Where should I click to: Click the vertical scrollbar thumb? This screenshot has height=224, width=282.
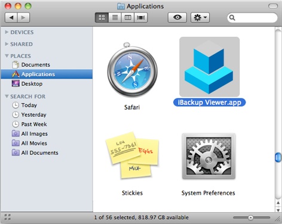coord(278,157)
